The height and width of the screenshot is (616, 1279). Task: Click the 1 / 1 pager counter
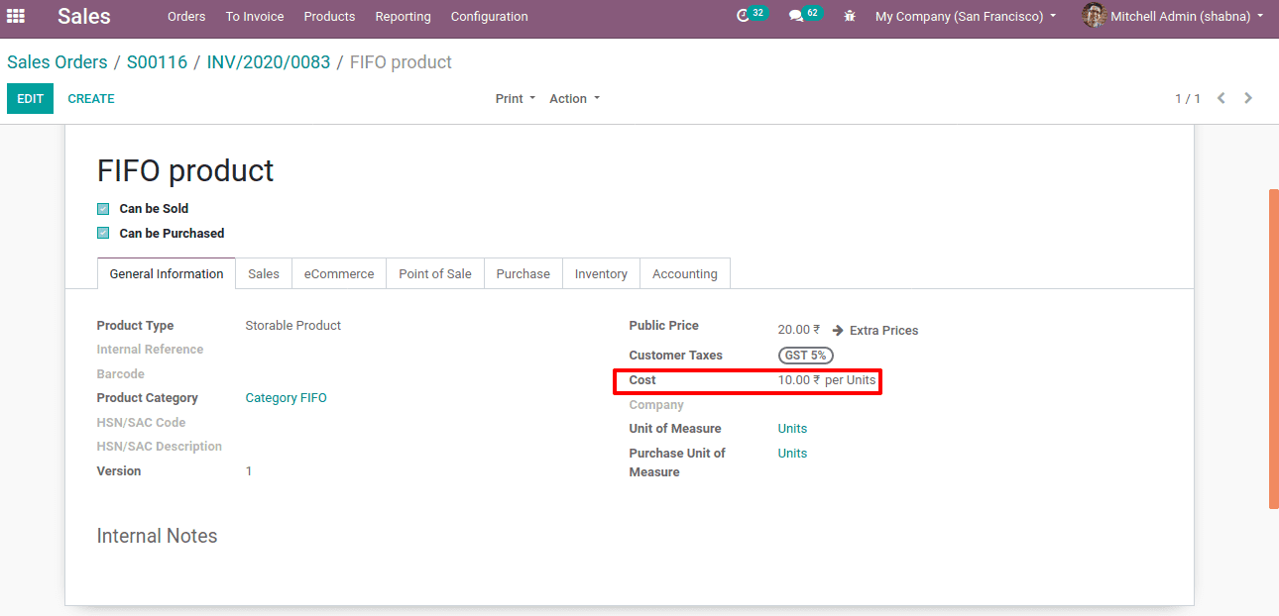coord(1188,98)
